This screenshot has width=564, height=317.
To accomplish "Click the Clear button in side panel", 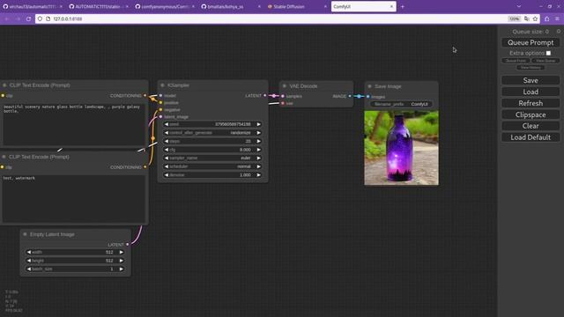I will point(531,126).
